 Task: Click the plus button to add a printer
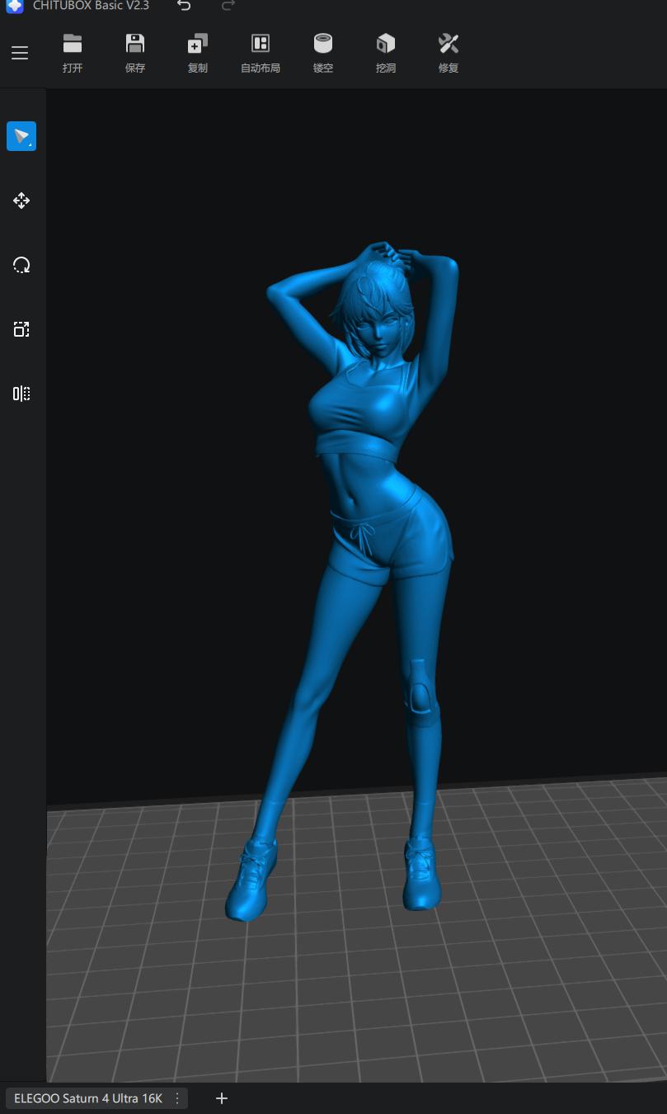pyautogui.click(x=221, y=1098)
